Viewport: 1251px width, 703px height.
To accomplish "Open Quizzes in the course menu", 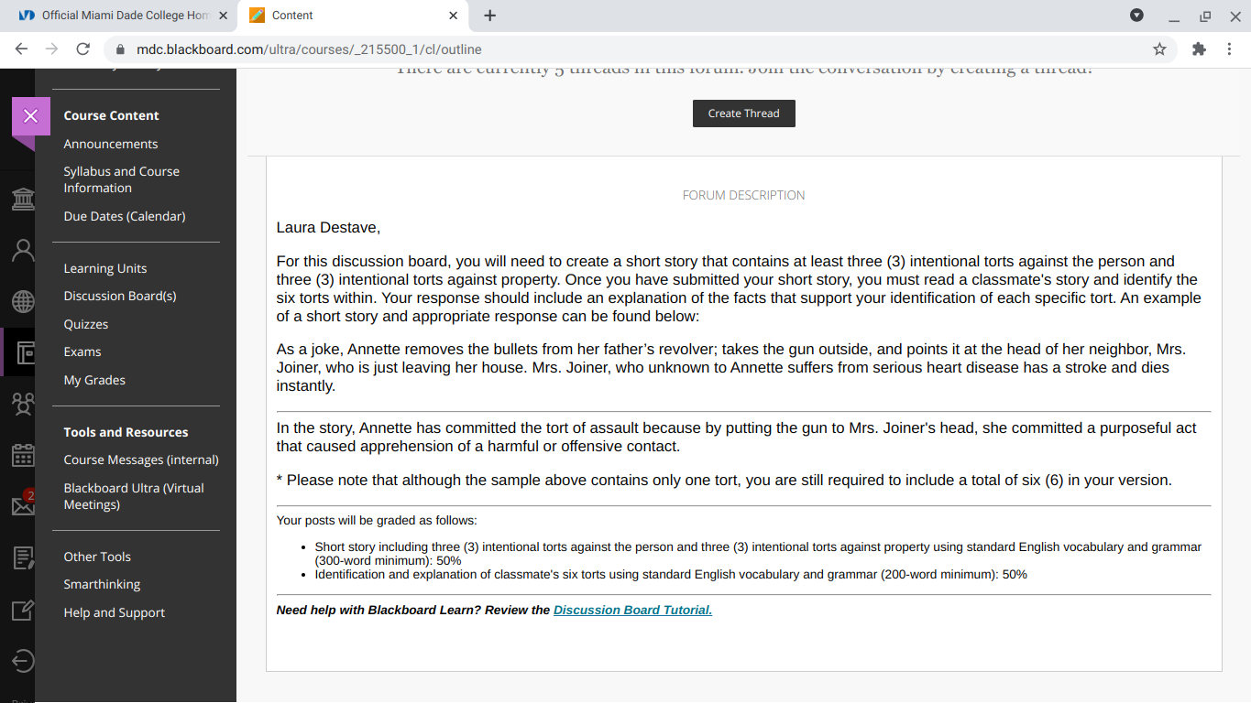I will point(86,324).
